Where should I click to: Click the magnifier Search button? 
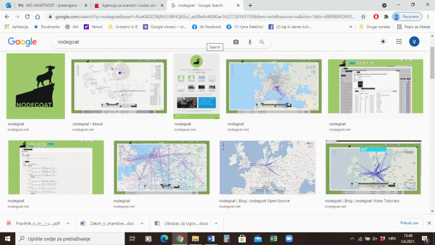click(262, 42)
